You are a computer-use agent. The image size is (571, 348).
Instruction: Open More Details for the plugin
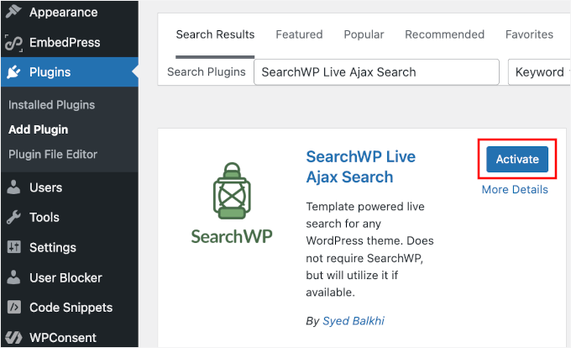[515, 190]
